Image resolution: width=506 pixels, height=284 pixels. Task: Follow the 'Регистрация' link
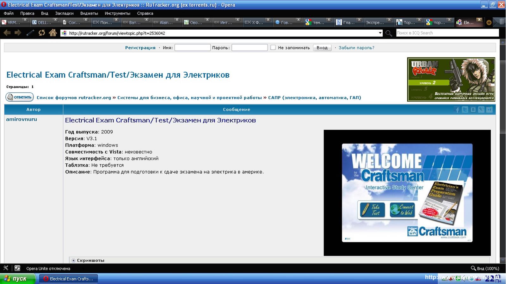click(x=140, y=48)
